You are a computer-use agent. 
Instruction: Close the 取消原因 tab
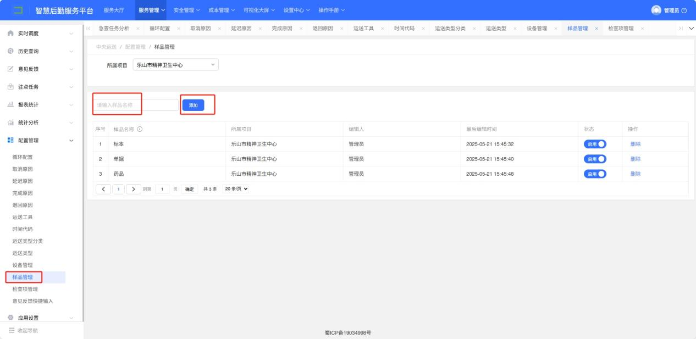219,29
